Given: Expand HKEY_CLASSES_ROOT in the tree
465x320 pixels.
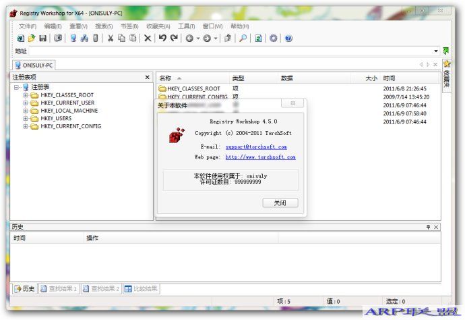Looking at the screenshot, I should click(26, 95).
